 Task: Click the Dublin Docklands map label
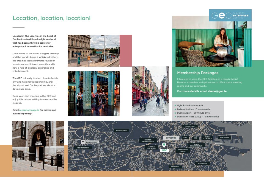tap(207, 138)
